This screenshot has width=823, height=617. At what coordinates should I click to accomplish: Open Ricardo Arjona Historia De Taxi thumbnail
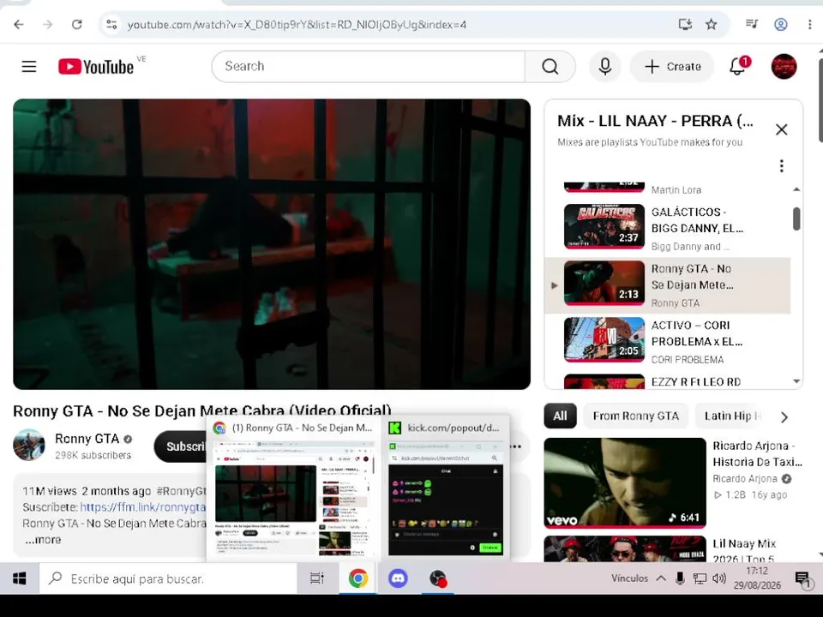[625, 482]
